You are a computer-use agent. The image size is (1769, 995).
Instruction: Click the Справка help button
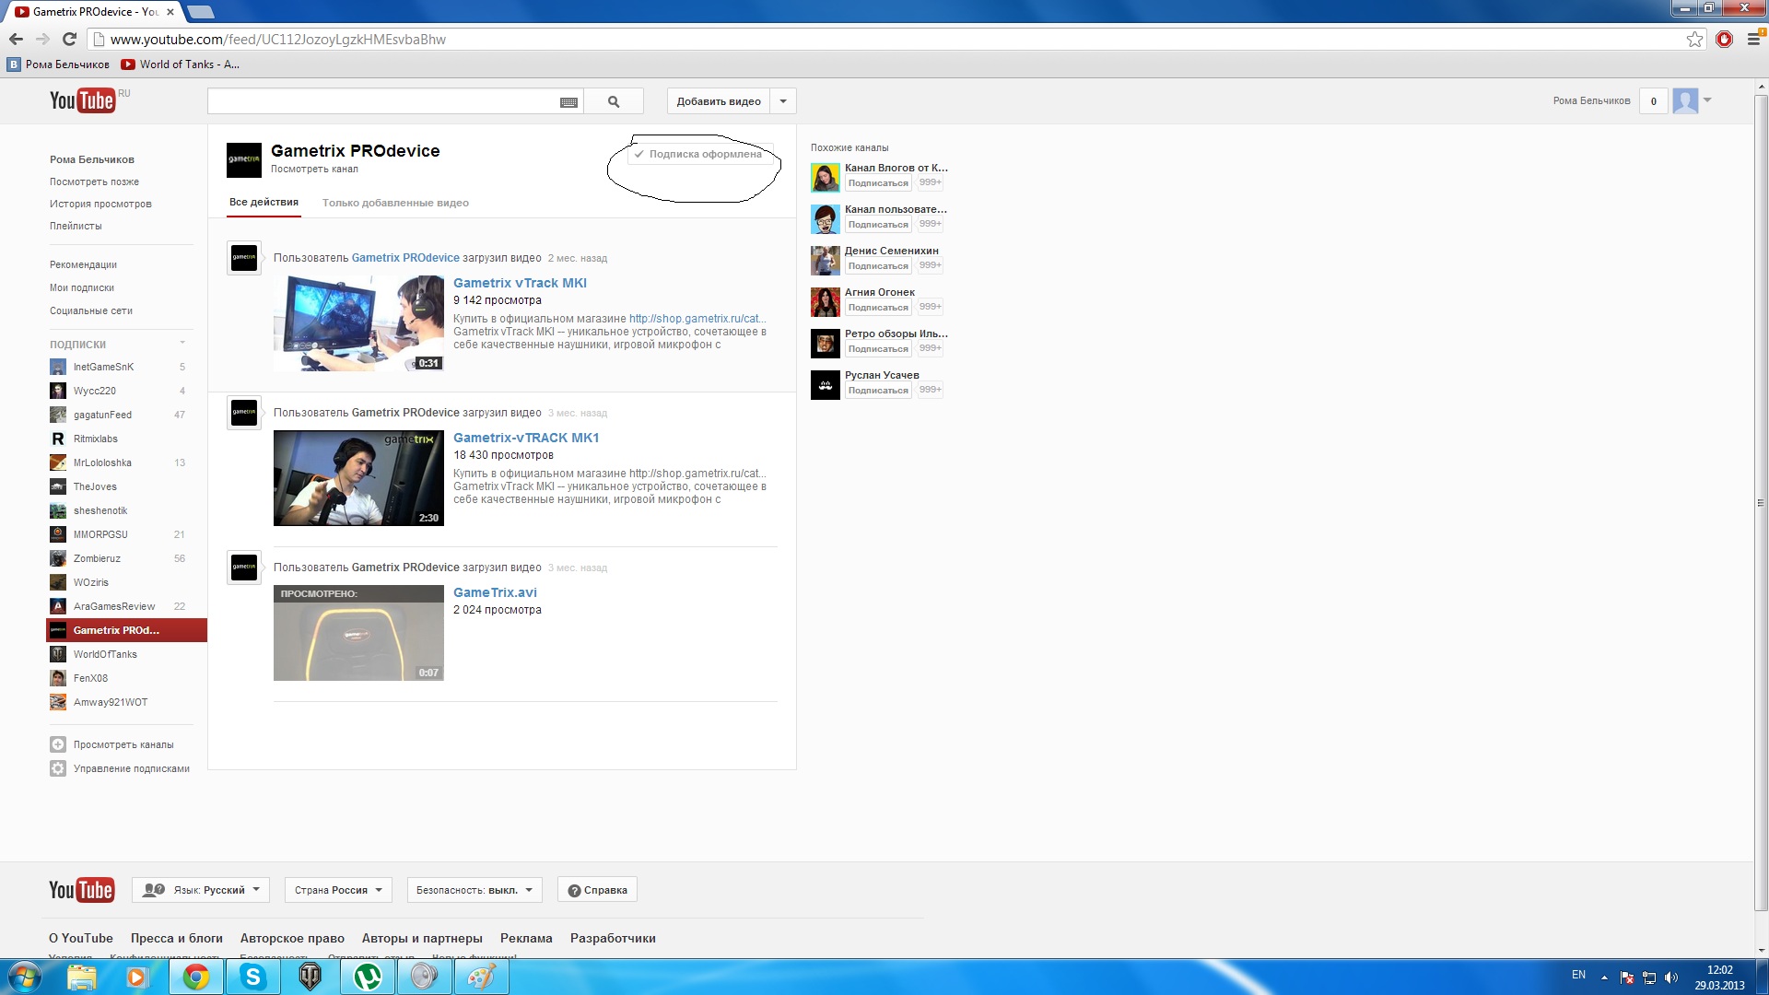tap(597, 890)
